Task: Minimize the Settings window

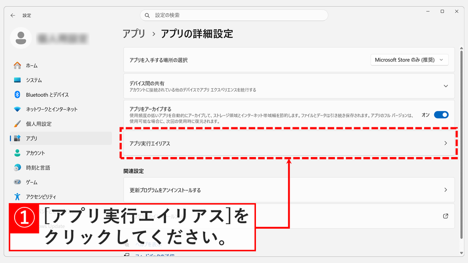Action: [x=428, y=11]
